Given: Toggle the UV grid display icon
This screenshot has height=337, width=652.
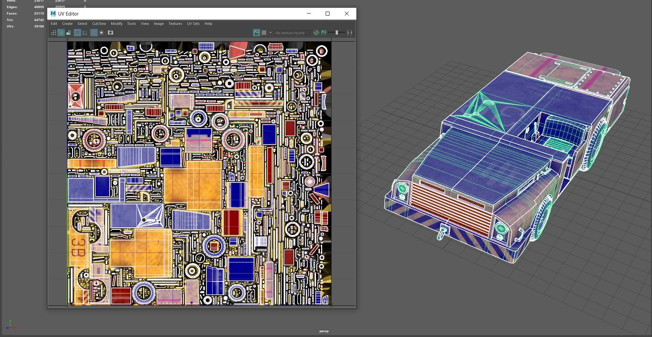Looking at the screenshot, I should coord(94,33).
